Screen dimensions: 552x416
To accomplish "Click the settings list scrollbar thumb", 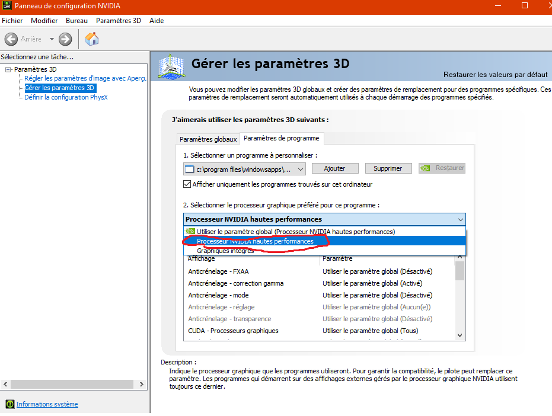I will [x=460, y=271].
